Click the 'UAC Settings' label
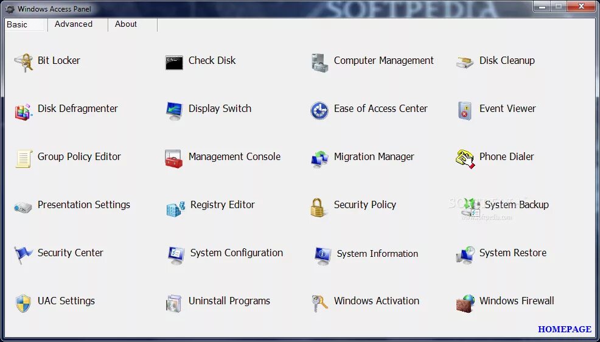 point(66,301)
